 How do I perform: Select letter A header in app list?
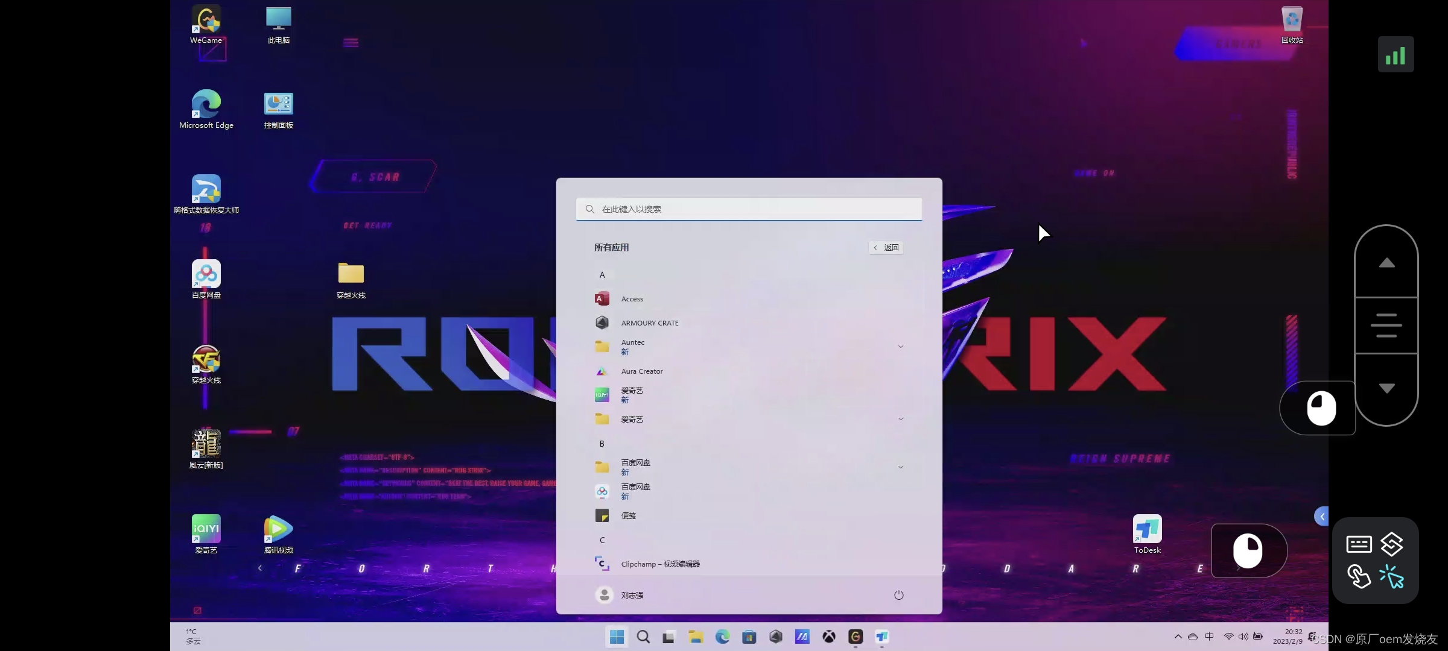click(602, 275)
